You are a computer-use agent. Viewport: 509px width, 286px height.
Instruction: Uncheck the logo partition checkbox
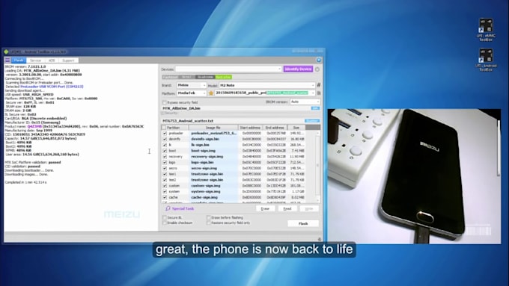coord(165,162)
